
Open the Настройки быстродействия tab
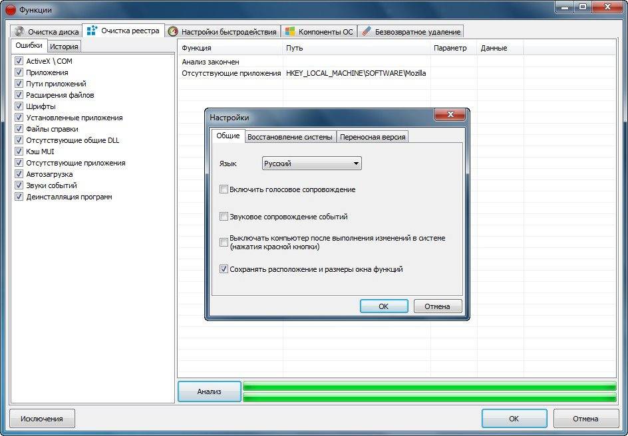pyautogui.click(x=223, y=32)
